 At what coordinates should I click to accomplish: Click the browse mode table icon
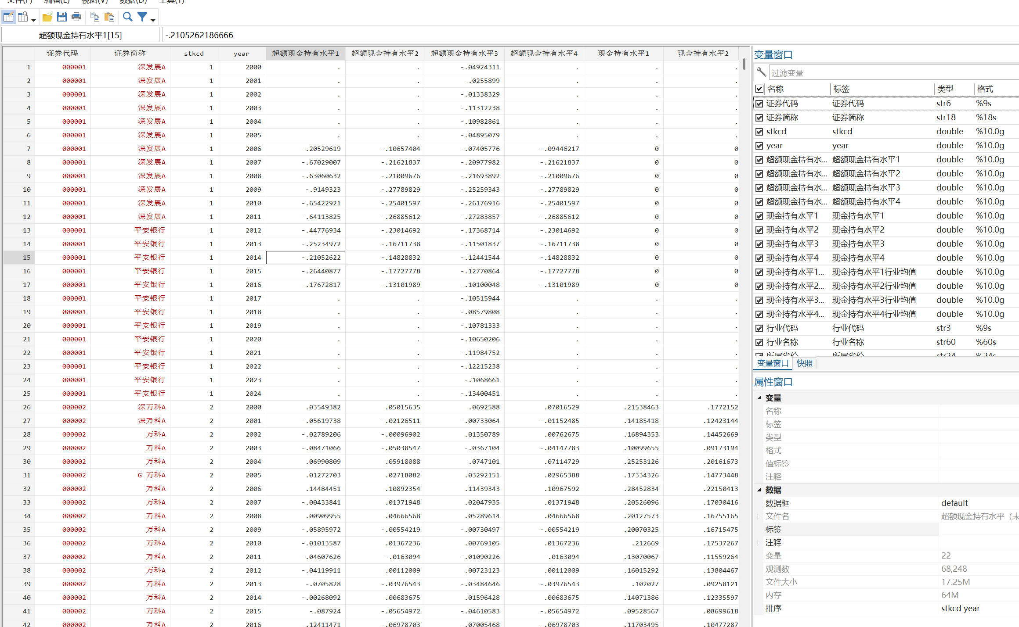point(23,17)
